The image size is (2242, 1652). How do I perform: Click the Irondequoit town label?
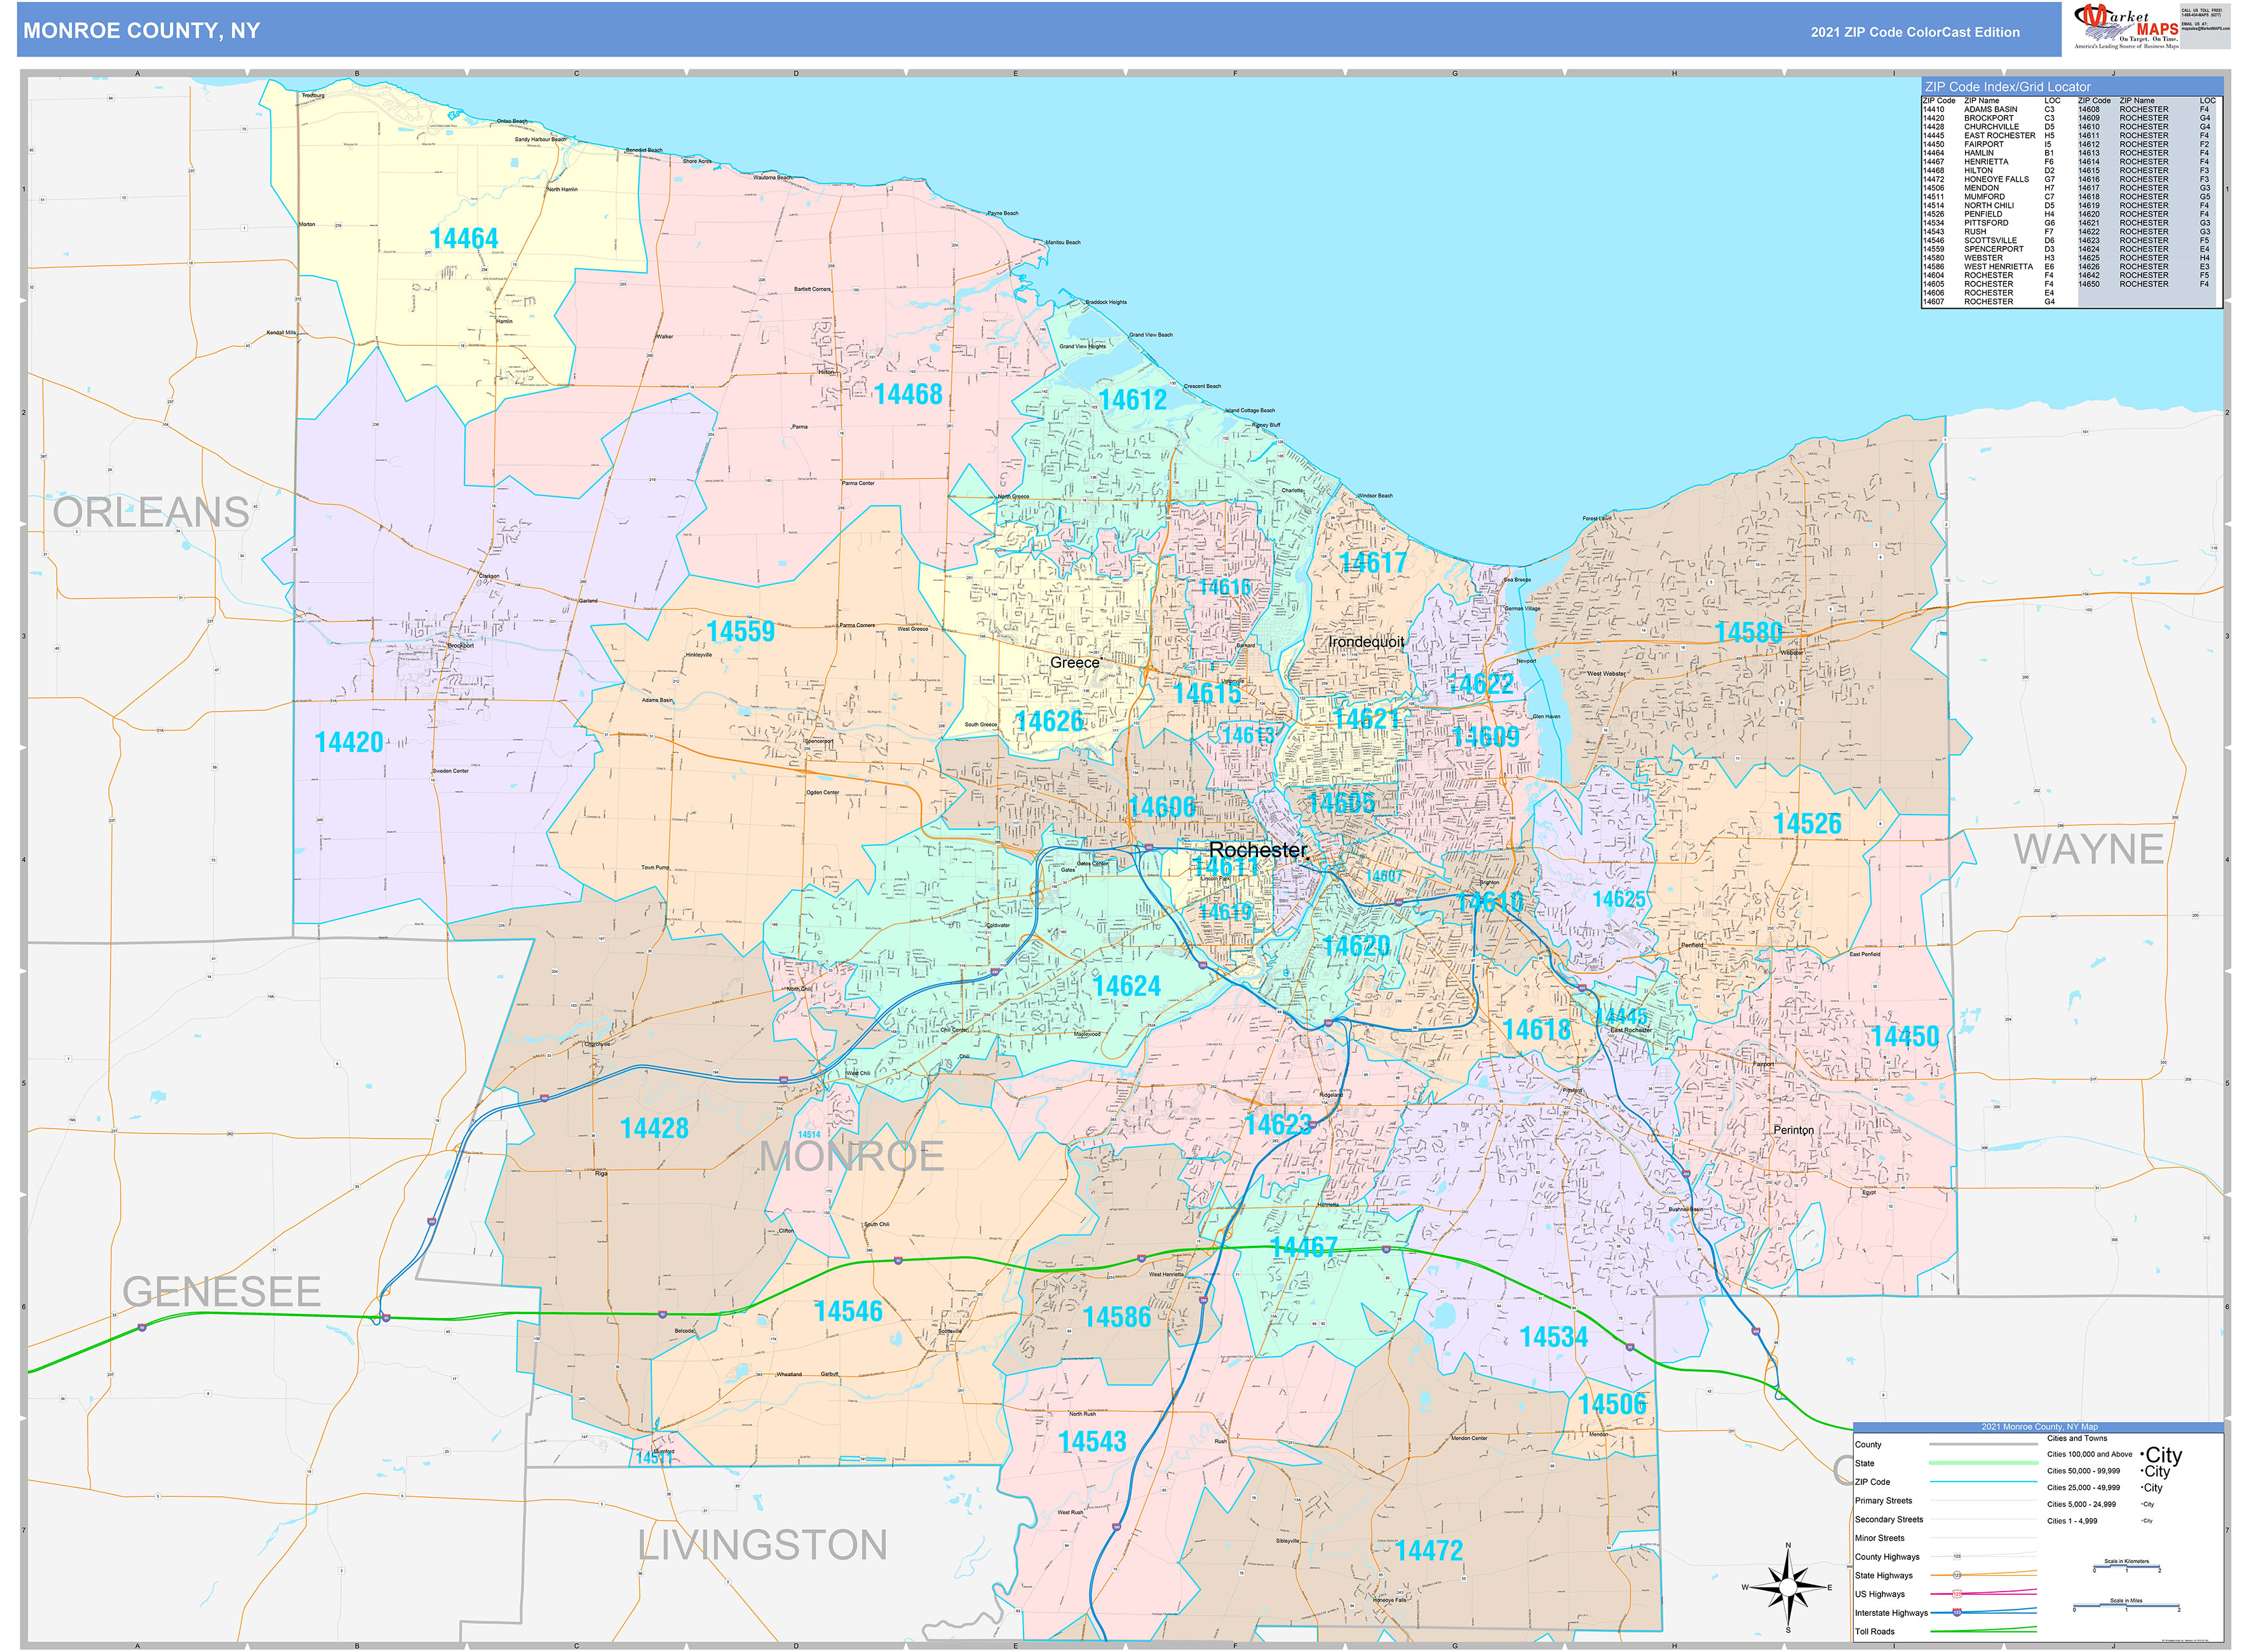tap(1366, 642)
